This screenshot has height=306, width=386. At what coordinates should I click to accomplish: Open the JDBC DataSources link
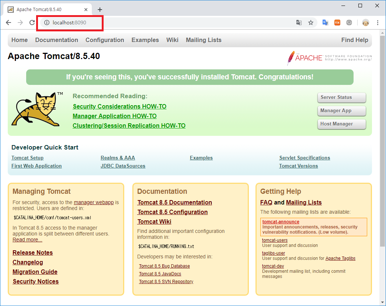[123, 166]
